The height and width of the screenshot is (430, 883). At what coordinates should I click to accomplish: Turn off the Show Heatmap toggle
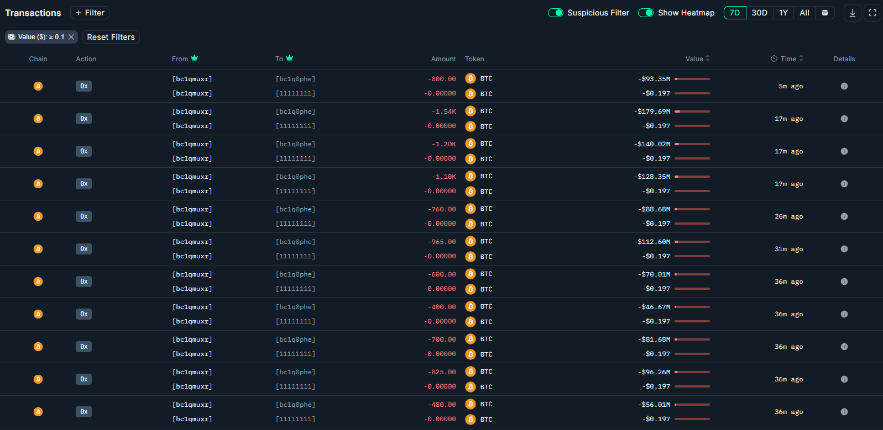point(646,13)
